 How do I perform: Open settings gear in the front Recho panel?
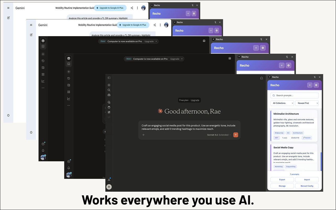[x=316, y=85]
